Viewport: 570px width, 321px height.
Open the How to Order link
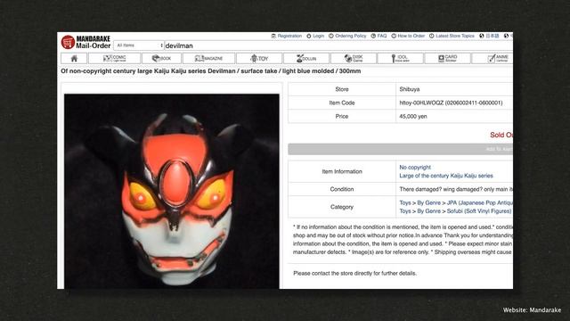click(x=408, y=36)
